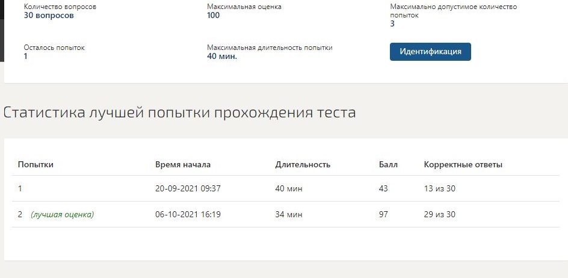Select score 43 in first attempt
This screenshot has width=568, height=278.
(x=383, y=188)
